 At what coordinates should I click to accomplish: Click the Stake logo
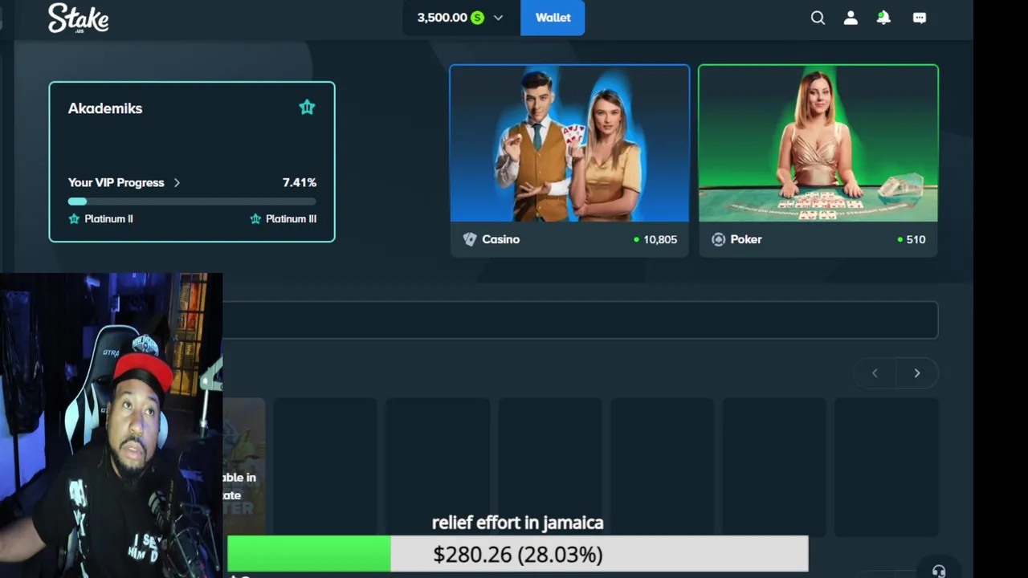(78, 18)
